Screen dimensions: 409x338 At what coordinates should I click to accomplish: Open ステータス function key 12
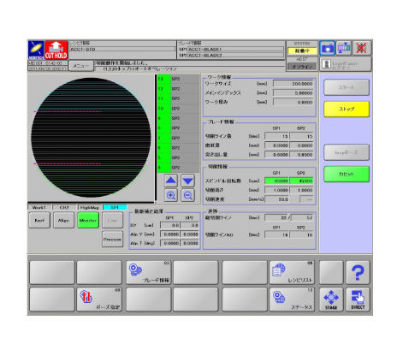pyautogui.click(x=292, y=299)
